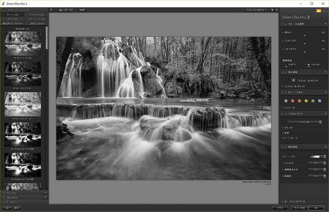Select the お気に入り (0) tab

tap(36, 24)
